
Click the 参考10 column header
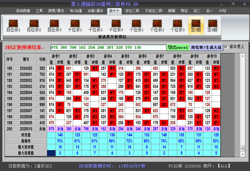[x=212, y=56]
